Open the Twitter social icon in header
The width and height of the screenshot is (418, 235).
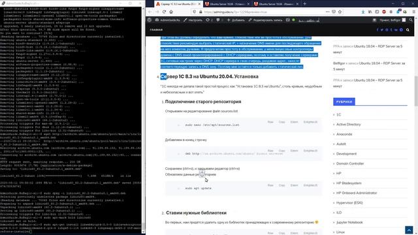(381, 30)
